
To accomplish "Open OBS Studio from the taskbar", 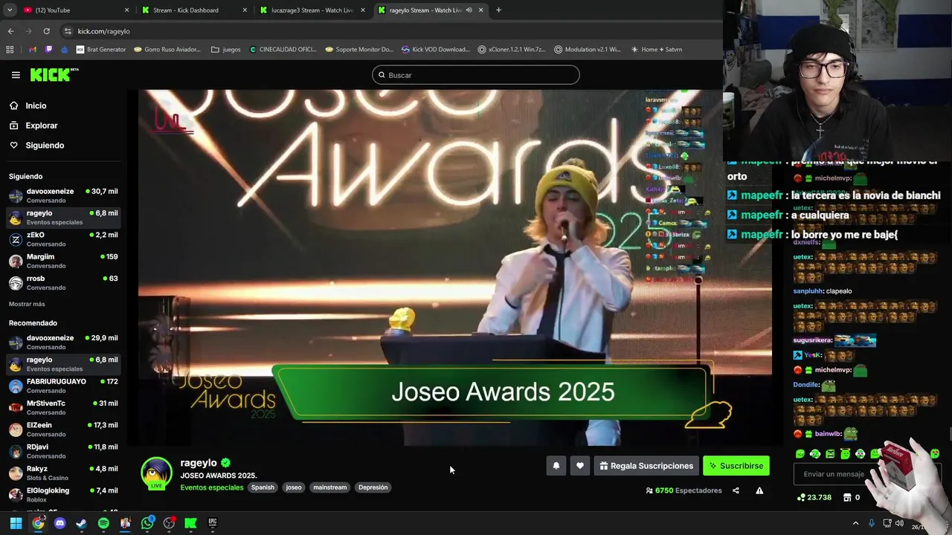I will (169, 523).
